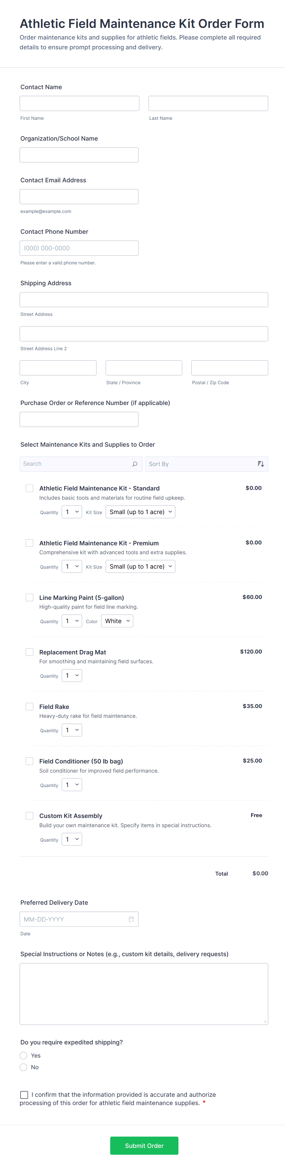Check the order confirmation checkbox
The image size is (285, 1170).
[24, 1095]
